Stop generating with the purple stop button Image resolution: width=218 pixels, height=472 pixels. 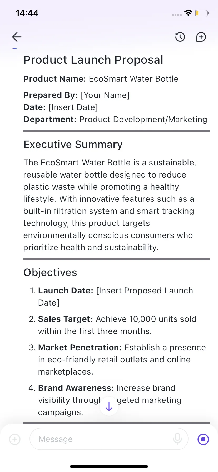pos(203,439)
